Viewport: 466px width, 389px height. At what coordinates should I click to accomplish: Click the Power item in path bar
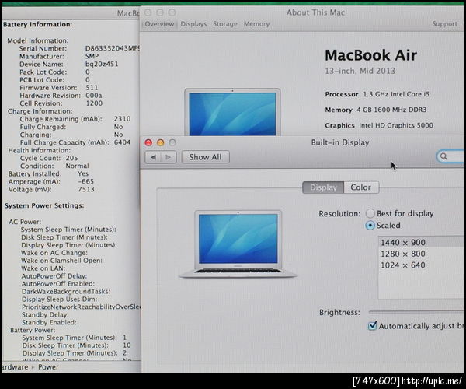48,367
